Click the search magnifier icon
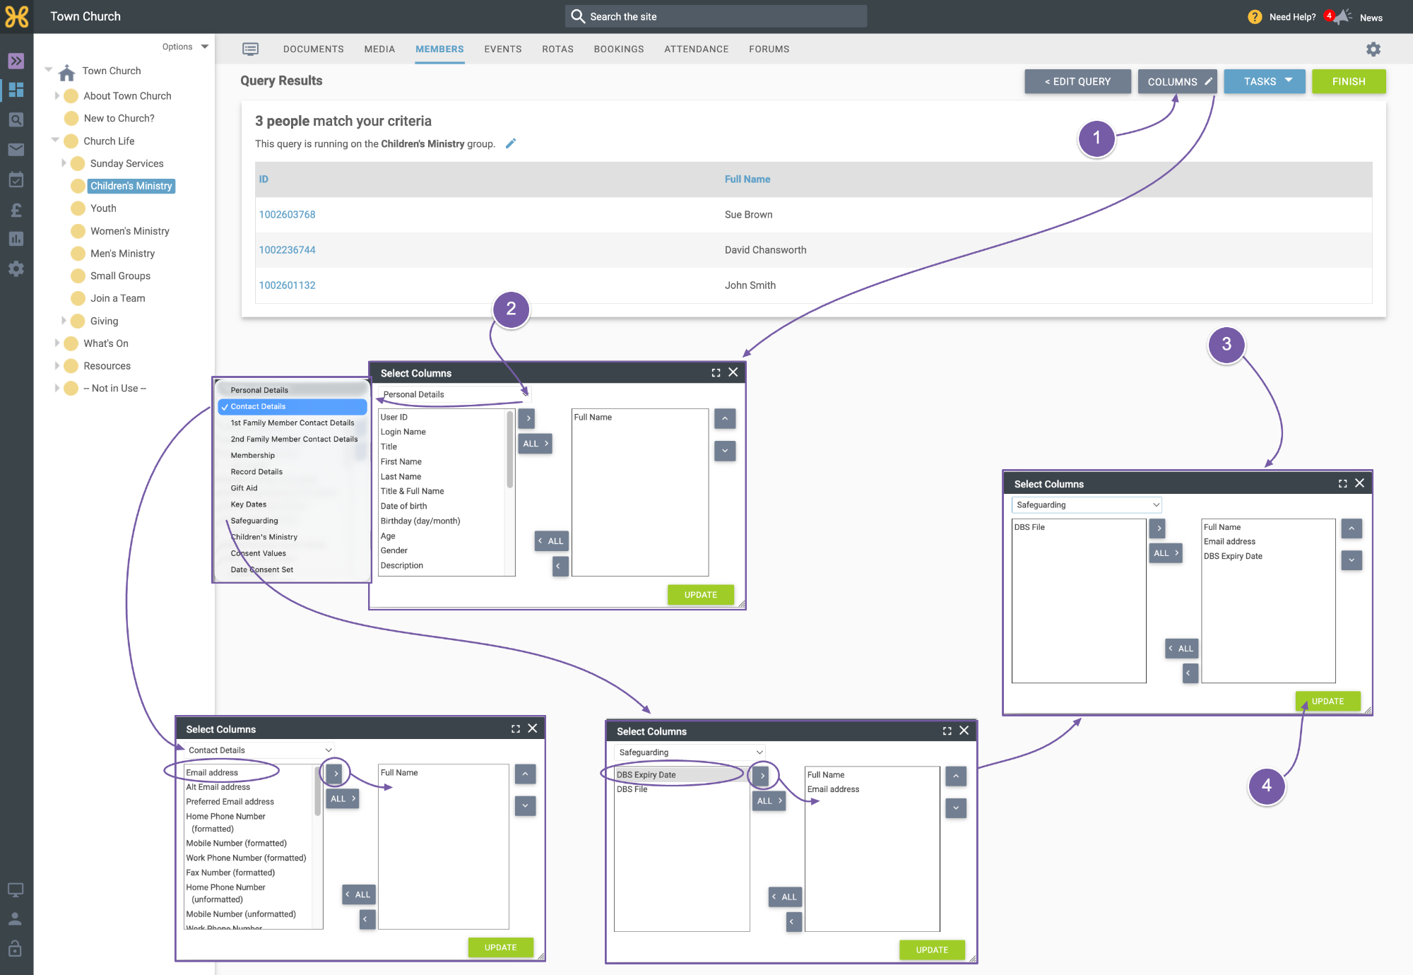Screen dimensions: 1413x975 [578, 16]
